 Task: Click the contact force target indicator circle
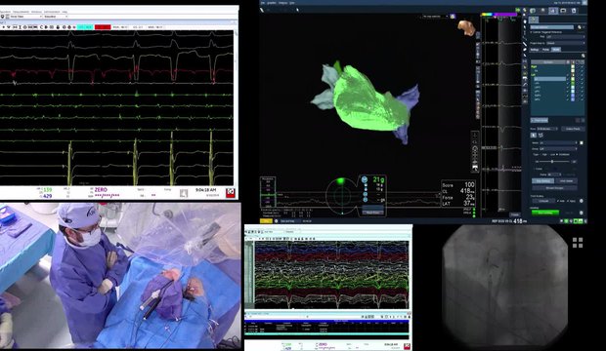[341, 195]
